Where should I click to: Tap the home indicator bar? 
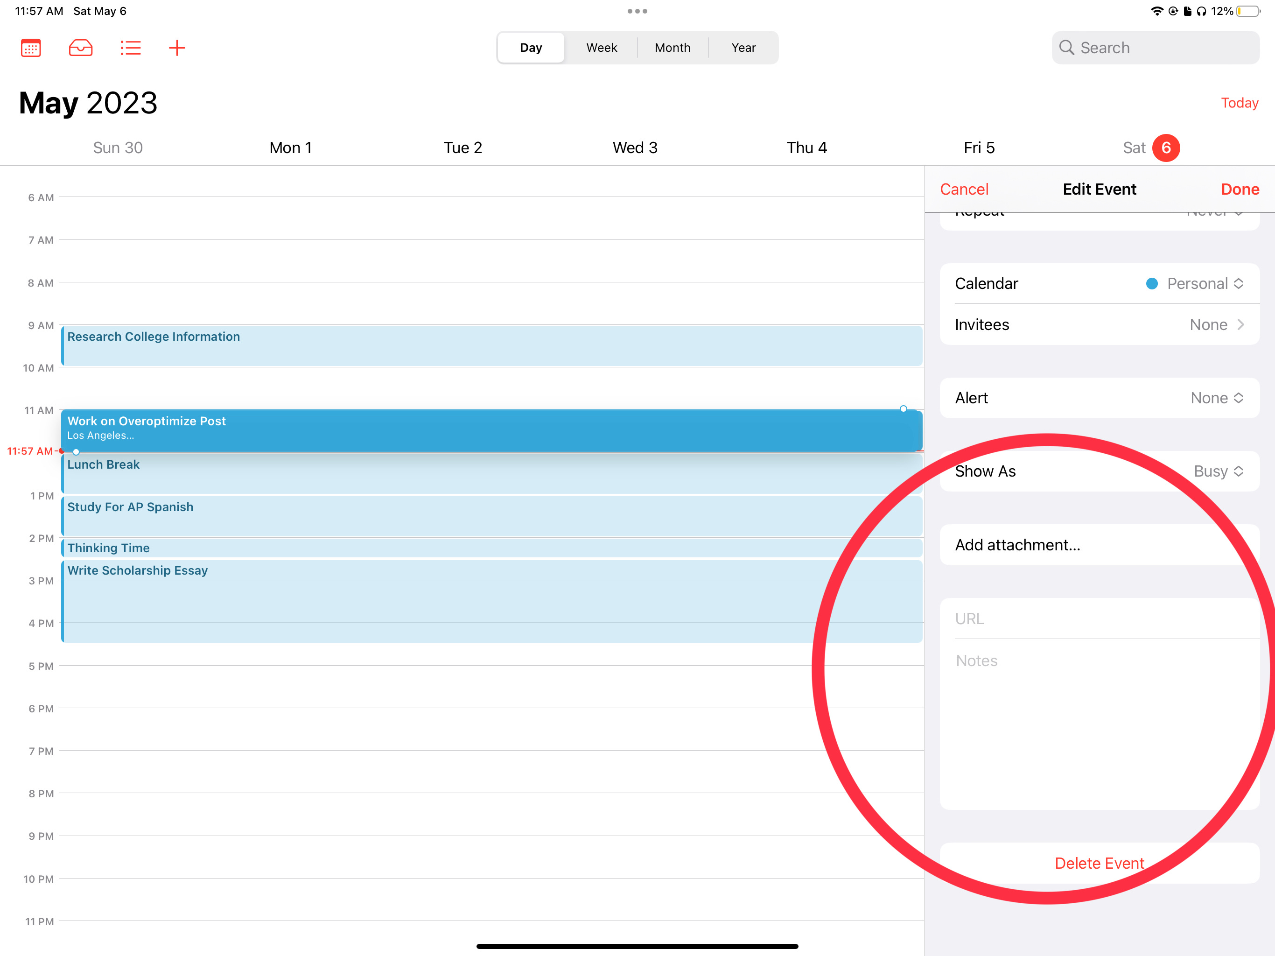pos(637,946)
